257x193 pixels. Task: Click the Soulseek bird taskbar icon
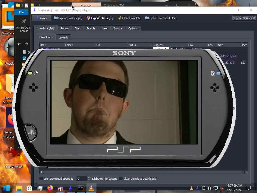71,188
